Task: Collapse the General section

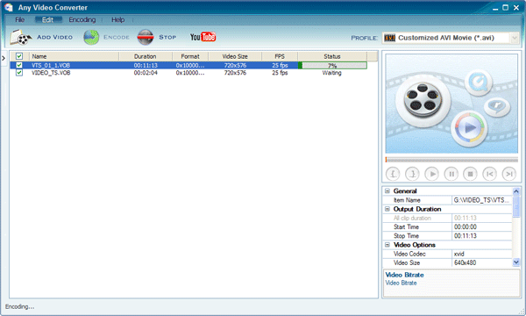Action: pos(387,191)
